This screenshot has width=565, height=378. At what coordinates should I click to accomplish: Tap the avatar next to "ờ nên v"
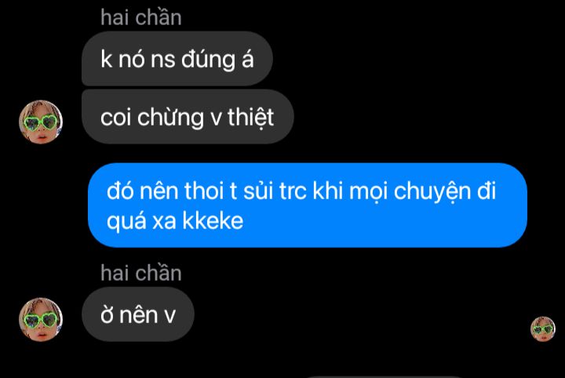(41, 319)
